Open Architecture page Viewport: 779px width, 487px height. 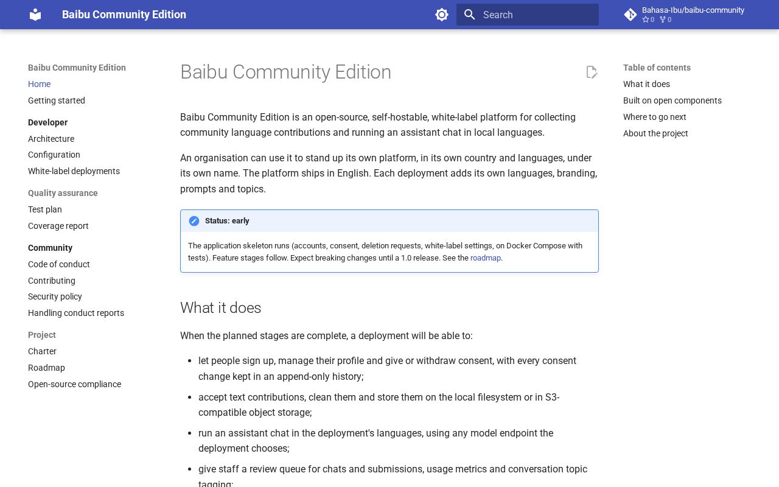click(x=51, y=139)
